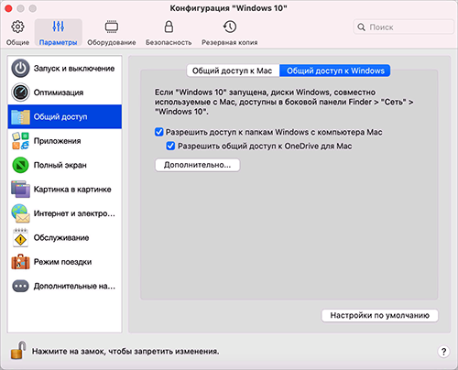Open the Общие gear toolbar icon
The height and width of the screenshot is (370, 458).
coord(17,27)
